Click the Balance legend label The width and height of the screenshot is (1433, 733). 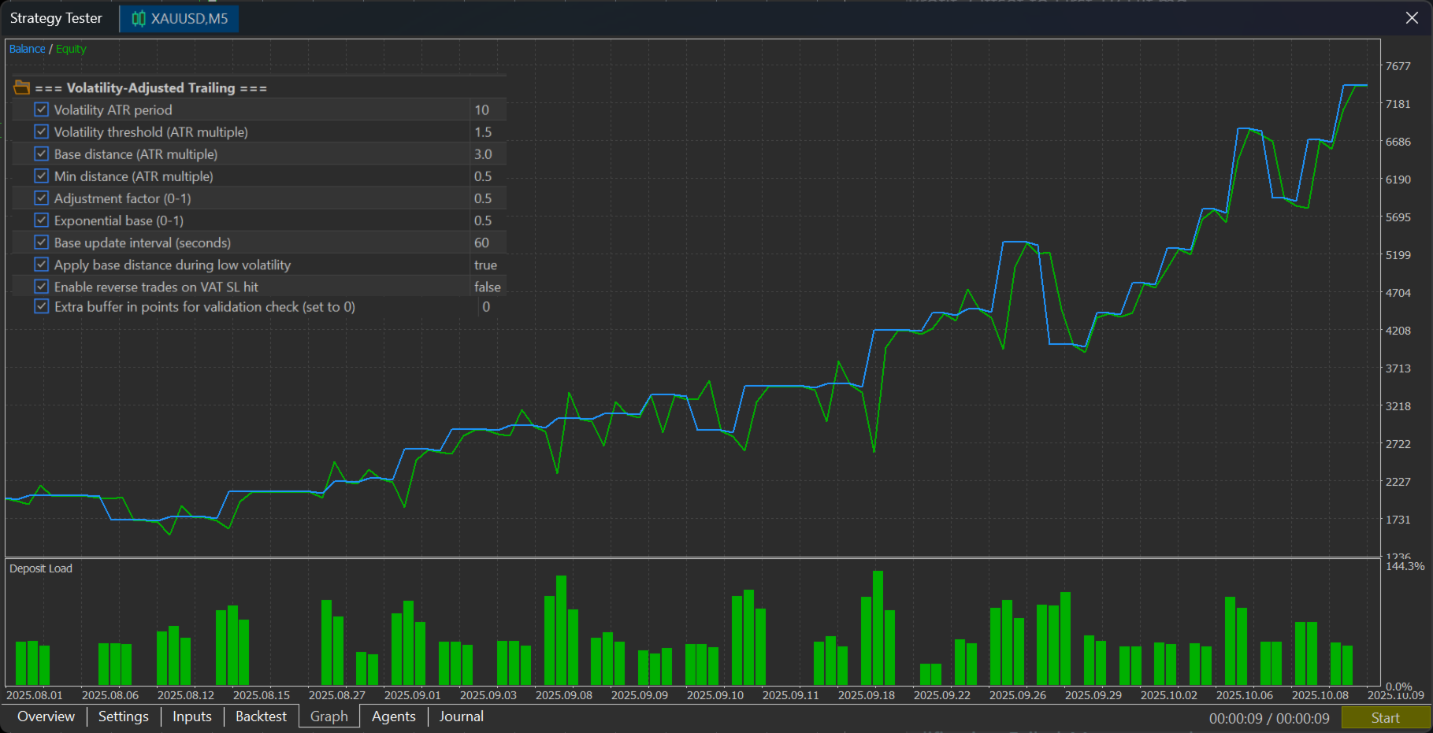click(x=28, y=49)
